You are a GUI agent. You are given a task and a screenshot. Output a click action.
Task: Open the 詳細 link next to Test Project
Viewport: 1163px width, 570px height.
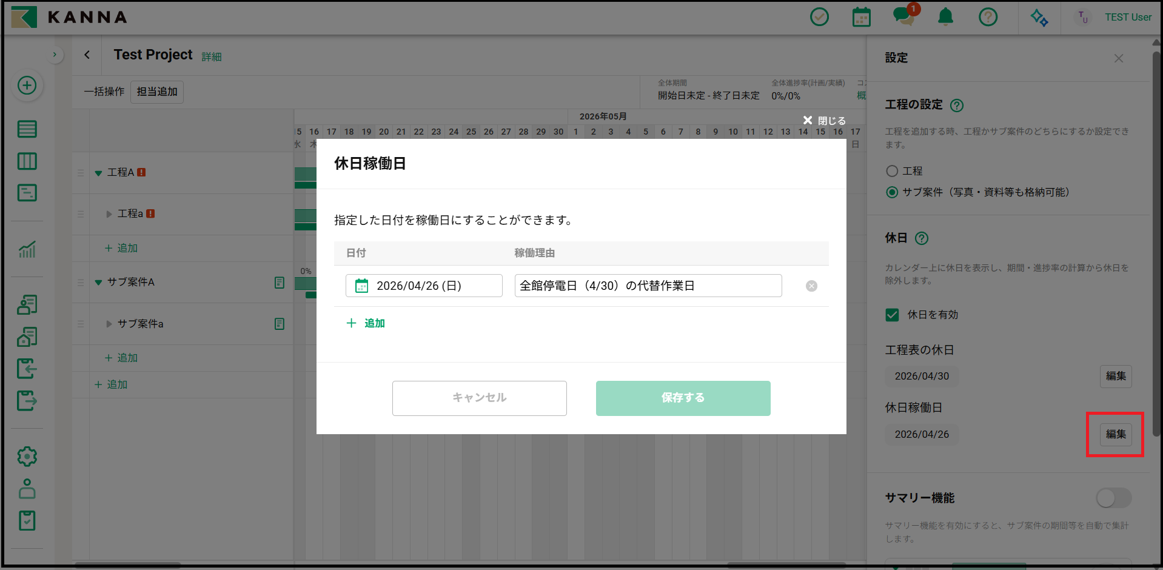(x=212, y=56)
